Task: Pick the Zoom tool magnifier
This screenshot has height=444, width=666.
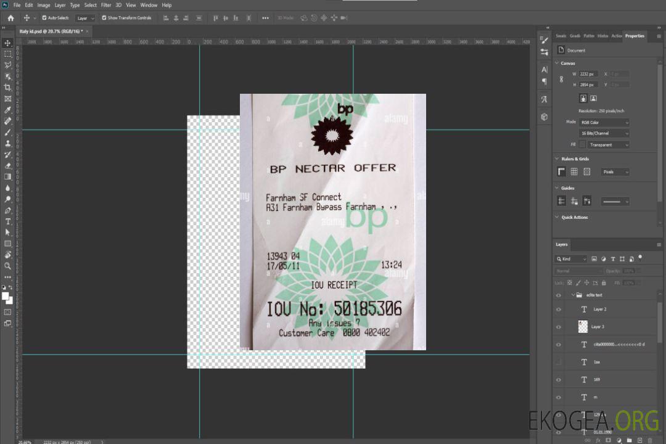Action: tap(7, 266)
